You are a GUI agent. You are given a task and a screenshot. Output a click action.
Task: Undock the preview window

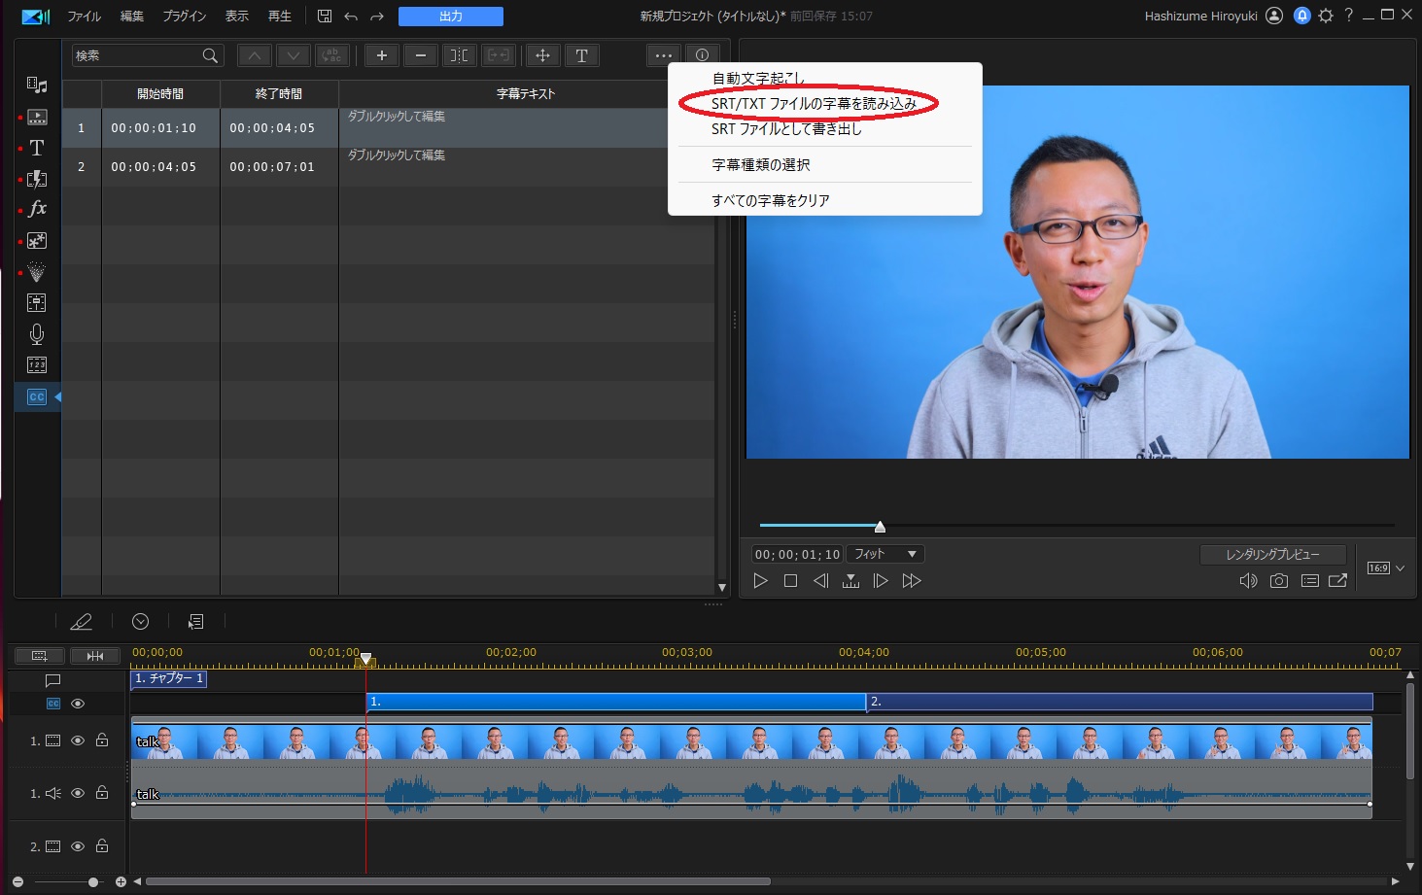pyautogui.click(x=1338, y=581)
